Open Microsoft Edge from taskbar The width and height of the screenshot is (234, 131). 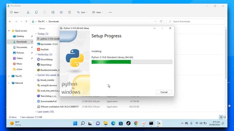pos(113,123)
